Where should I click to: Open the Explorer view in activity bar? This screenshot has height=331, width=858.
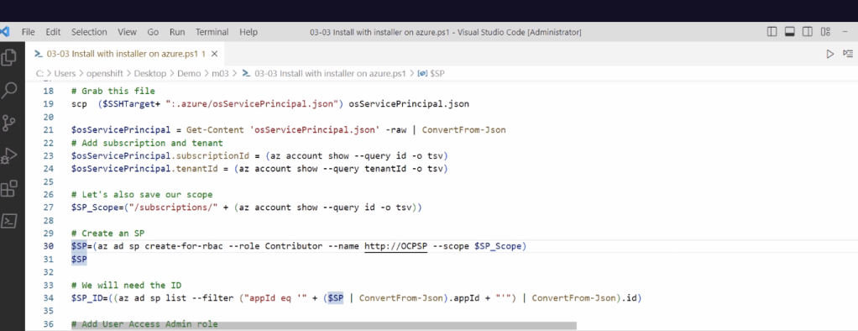[8, 57]
